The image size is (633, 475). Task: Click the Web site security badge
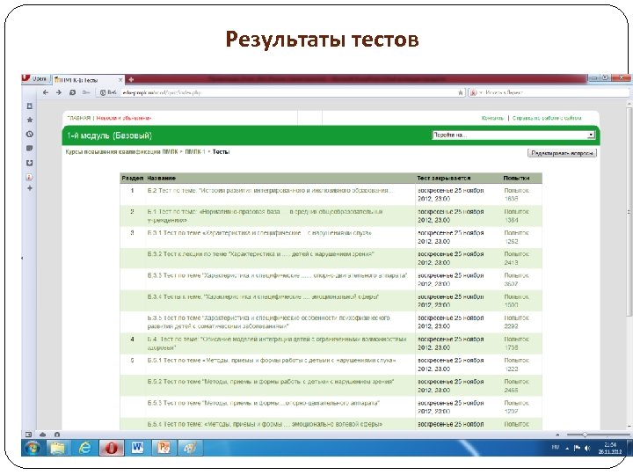pyautogui.click(x=108, y=92)
